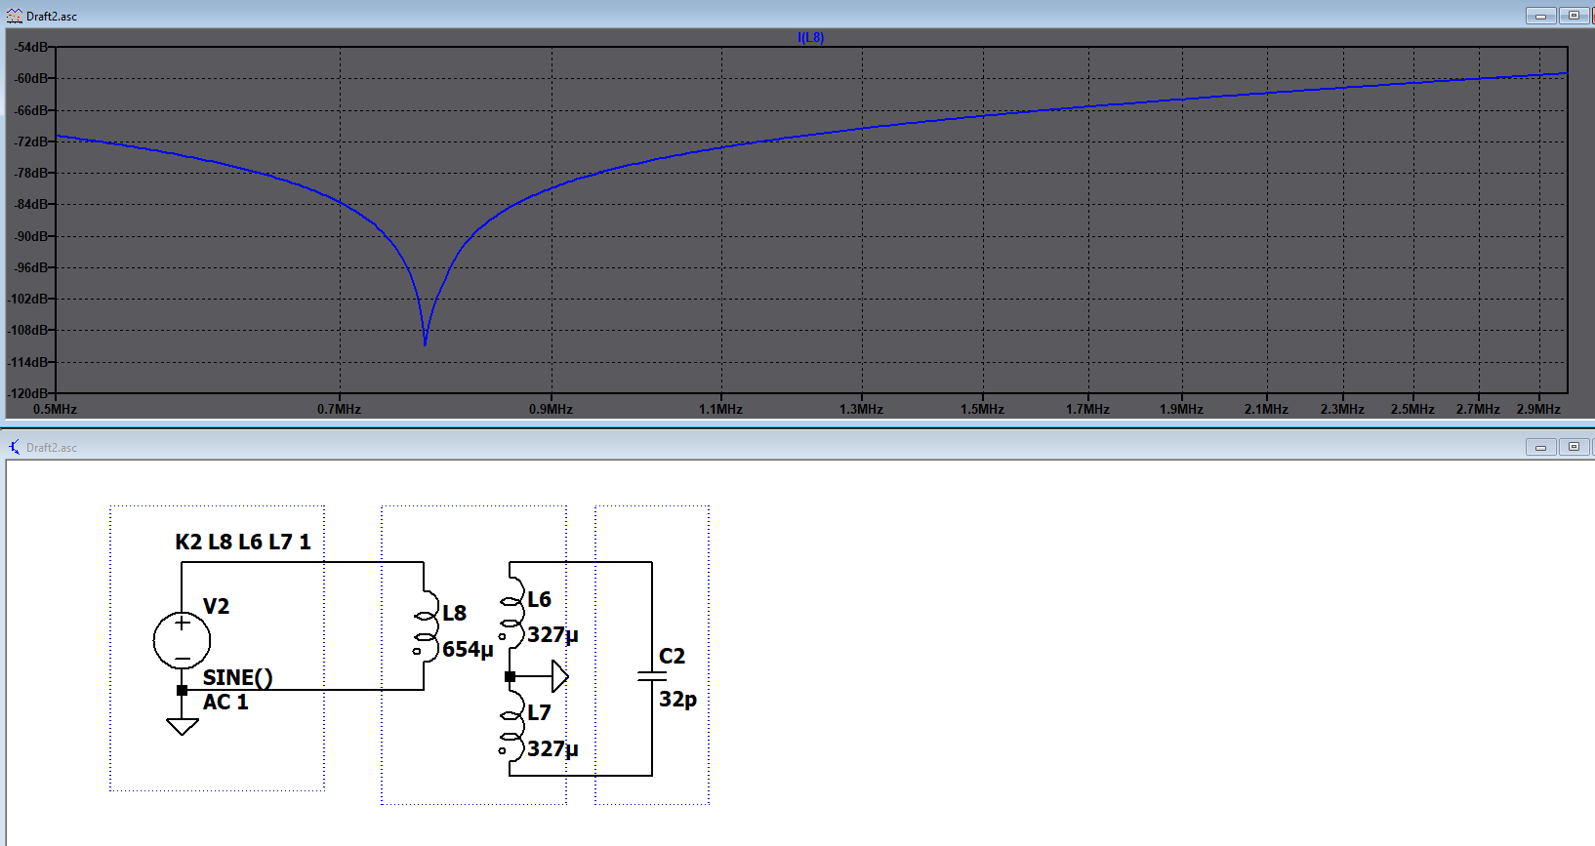Click the C2 reference label
The width and height of the screenshot is (1595, 846).
[x=672, y=657]
